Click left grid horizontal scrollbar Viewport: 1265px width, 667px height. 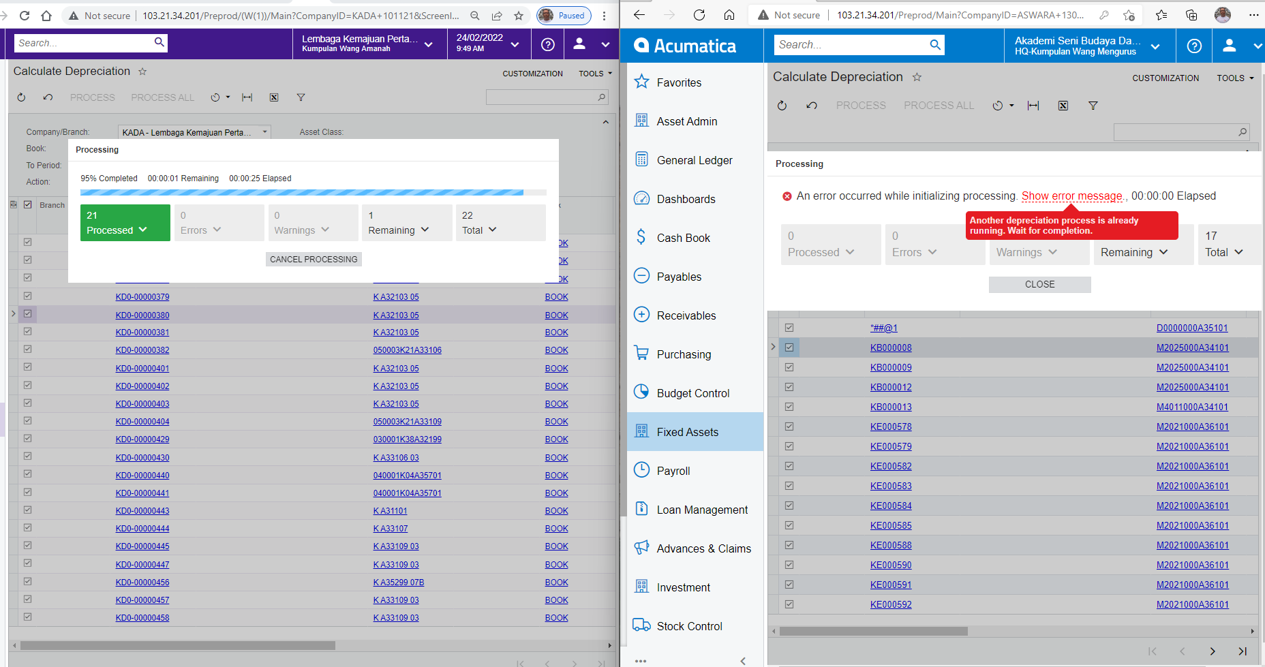pos(177,645)
